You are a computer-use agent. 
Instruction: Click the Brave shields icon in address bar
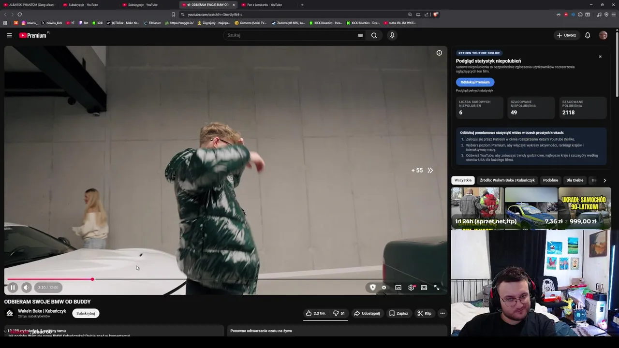click(435, 14)
